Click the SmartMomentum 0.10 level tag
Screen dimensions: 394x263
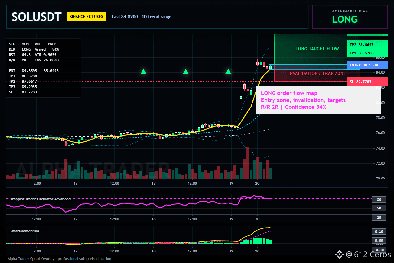(379, 231)
